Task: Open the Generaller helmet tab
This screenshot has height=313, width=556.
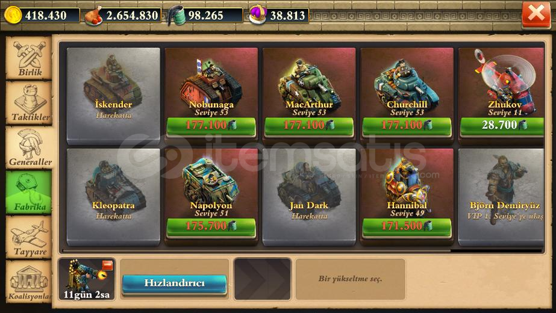Action: pos(29,148)
